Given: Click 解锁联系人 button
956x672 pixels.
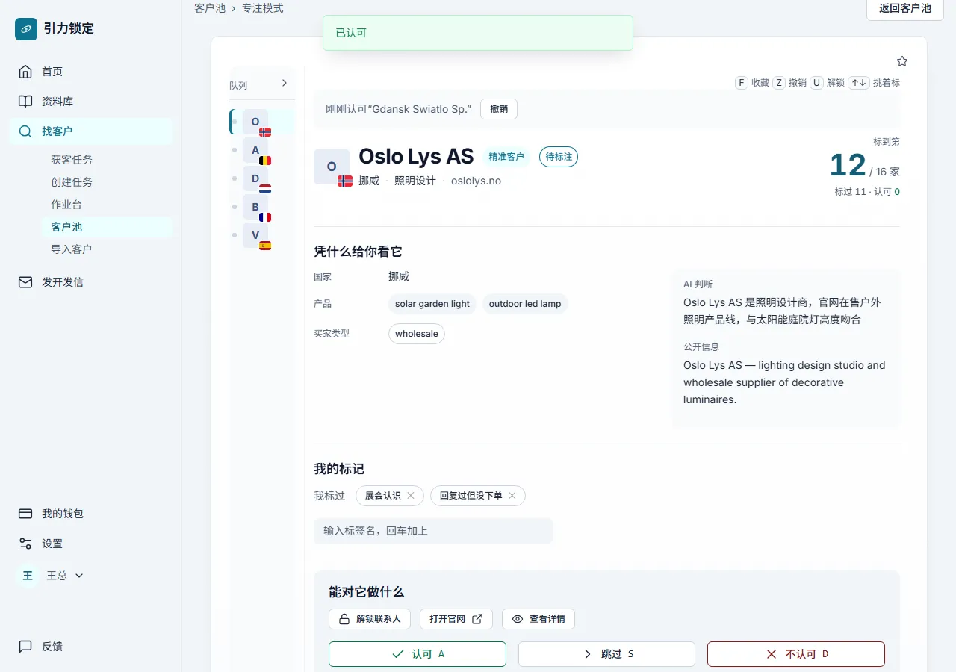Looking at the screenshot, I should pos(370,619).
